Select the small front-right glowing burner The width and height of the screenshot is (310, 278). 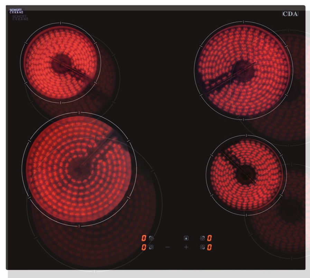[246, 172]
